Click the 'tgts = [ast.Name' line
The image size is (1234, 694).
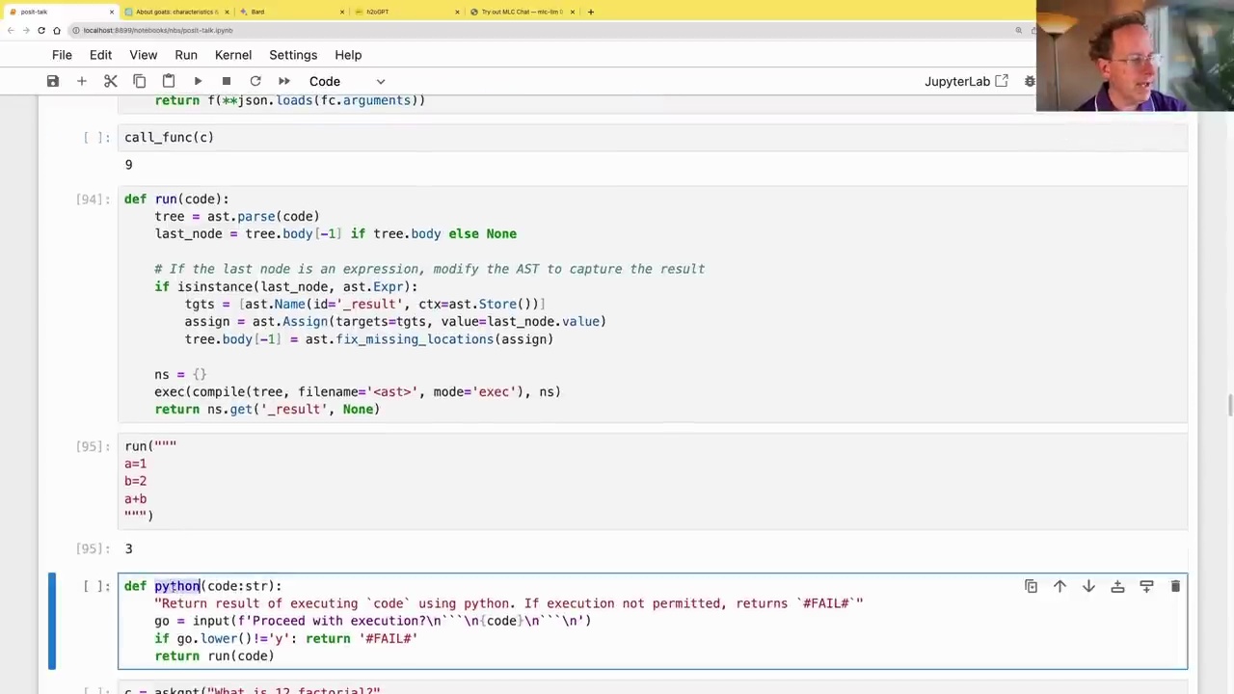pyautogui.click(x=365, y=304)
